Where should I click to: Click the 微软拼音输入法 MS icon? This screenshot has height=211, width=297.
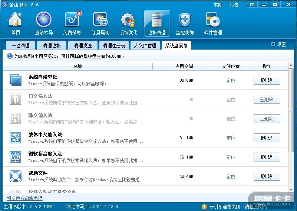pos(15,157)
